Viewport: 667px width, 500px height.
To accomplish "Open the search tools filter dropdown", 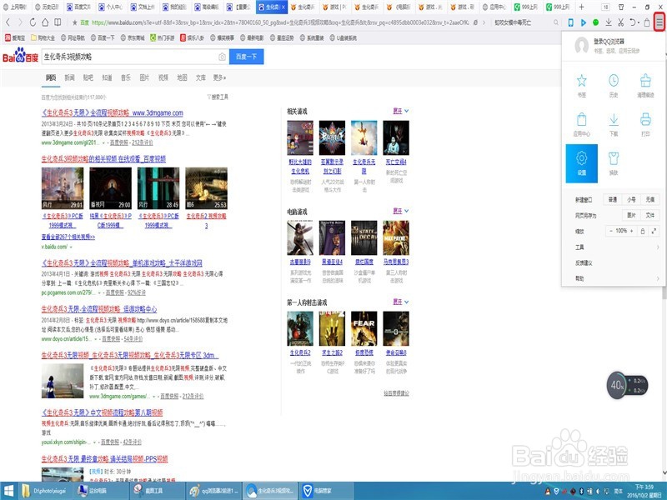I will click(x=218, y=97).
